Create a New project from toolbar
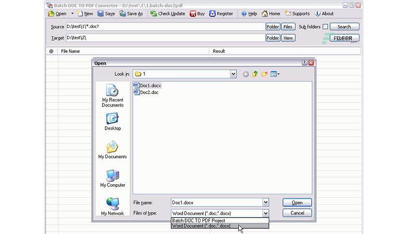This screenshot has height=234, width=404. point(85,14)
